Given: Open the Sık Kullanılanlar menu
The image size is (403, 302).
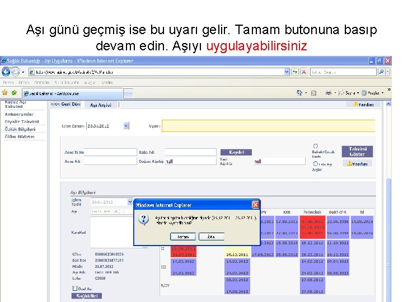Looking at the screenshot, I should [67, 82].
